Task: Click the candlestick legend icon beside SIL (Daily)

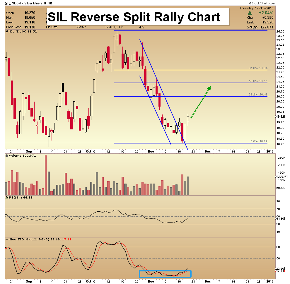Action: 7,31
